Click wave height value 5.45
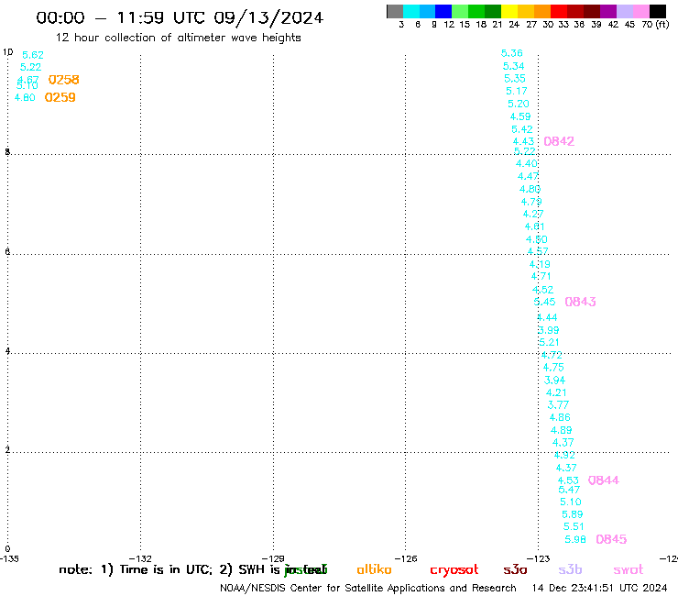This screenshot has height=596, width=678. (x=545, y=302)
